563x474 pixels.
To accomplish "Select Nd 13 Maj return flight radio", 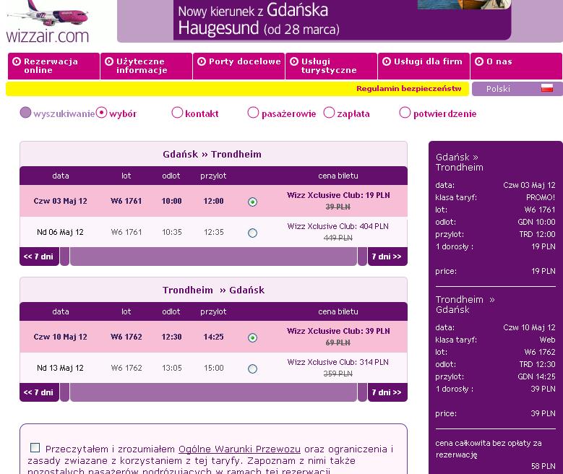I will click(252, 369).
